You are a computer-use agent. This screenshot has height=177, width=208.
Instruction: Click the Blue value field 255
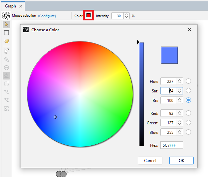[168, 132]
